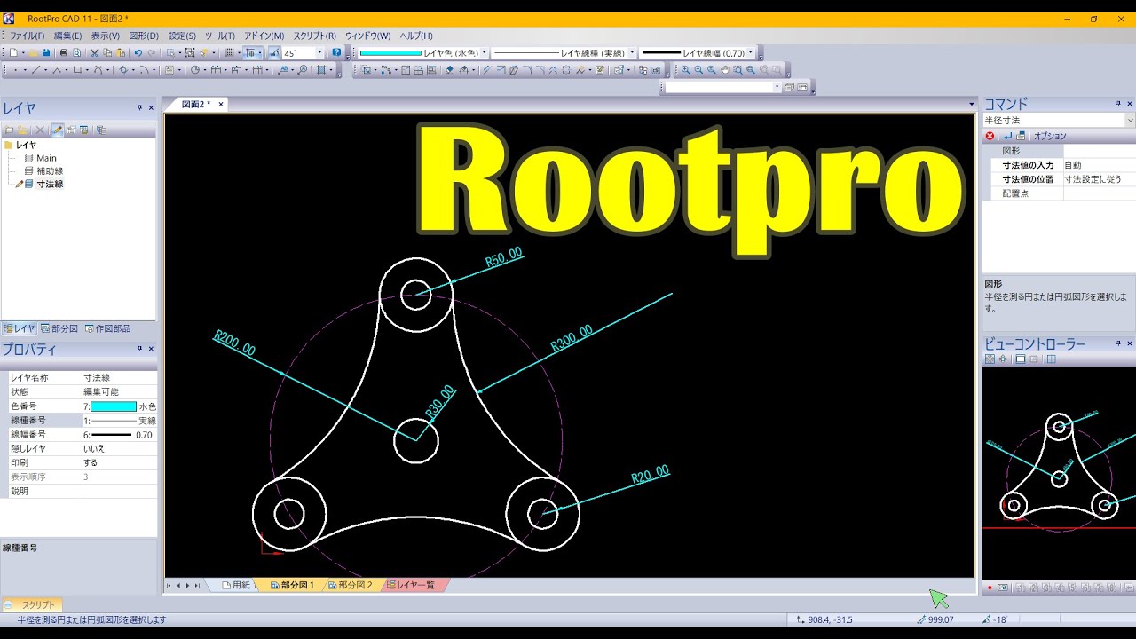Click the Undo arrow icon

(138, 52)
